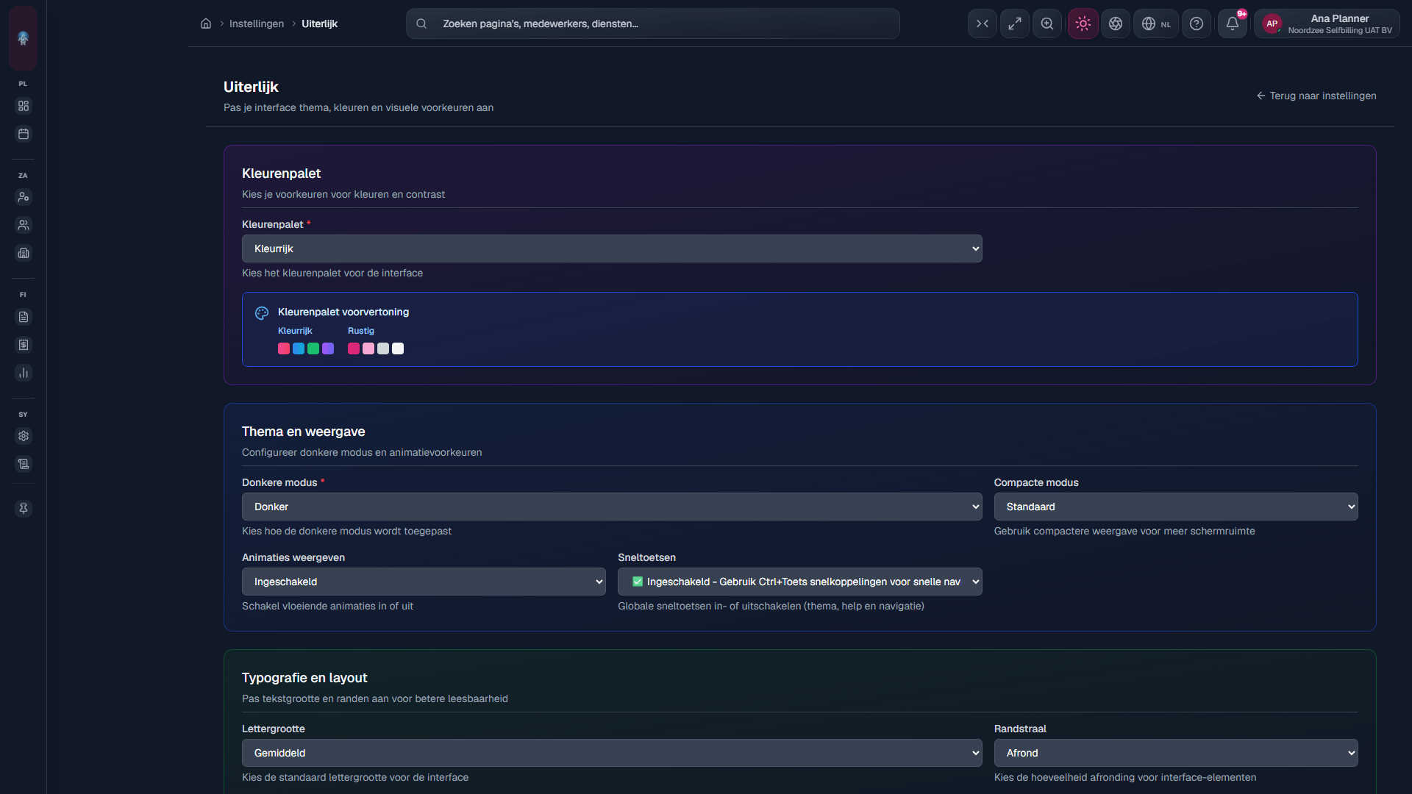Open the help question mark icon
Image resolution: width=1412 pixels, height=794 pixels.
coord(1197,24)
